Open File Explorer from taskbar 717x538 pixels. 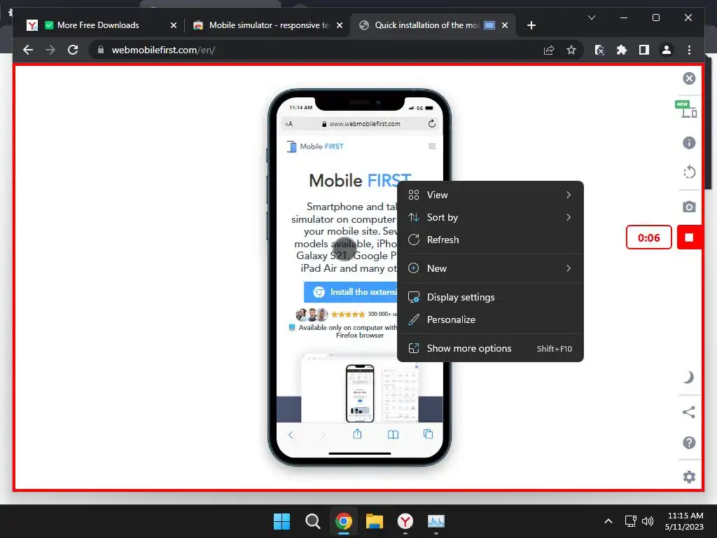tap(375, 521)
